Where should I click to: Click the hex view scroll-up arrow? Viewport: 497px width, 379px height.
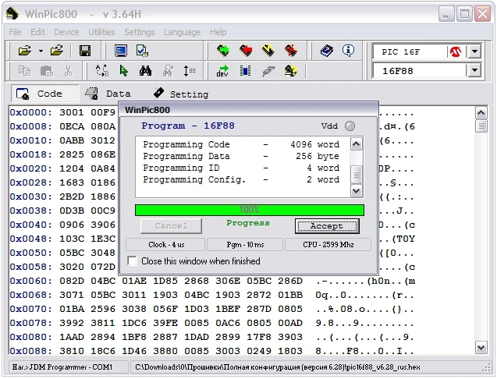[x=481, y=113]
